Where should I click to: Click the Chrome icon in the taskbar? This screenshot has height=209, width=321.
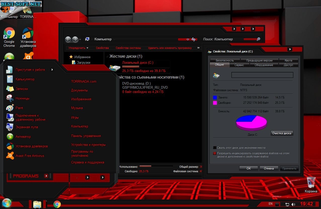click(57, 204)
